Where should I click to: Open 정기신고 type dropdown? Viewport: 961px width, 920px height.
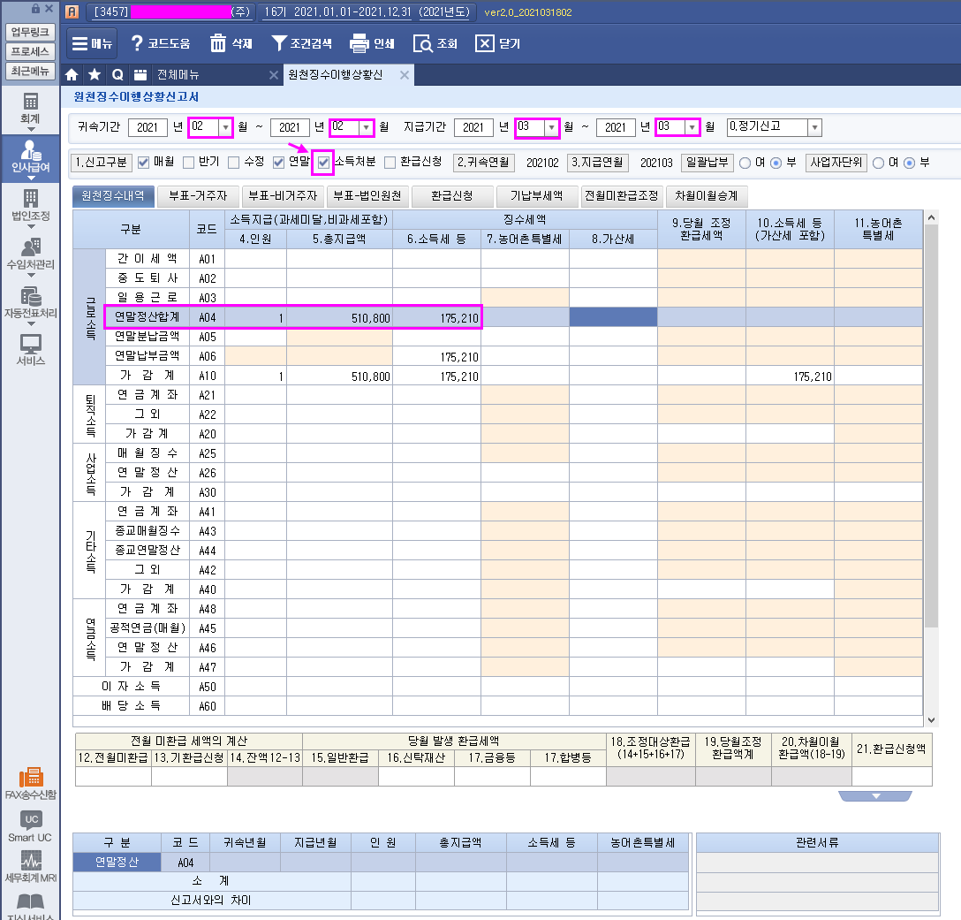(814, 127)
